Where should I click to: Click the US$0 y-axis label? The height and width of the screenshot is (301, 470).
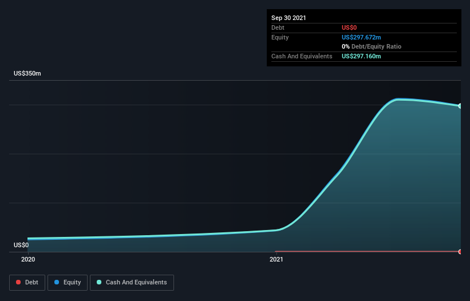tap(21, 245)
